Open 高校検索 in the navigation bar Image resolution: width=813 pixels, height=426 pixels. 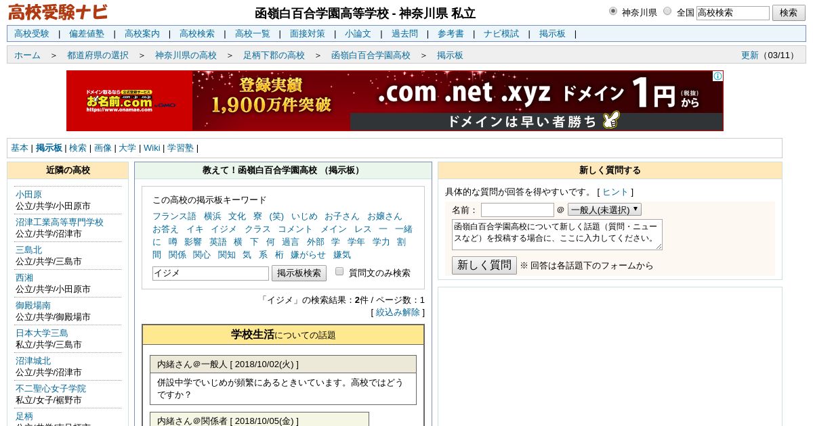197,34
